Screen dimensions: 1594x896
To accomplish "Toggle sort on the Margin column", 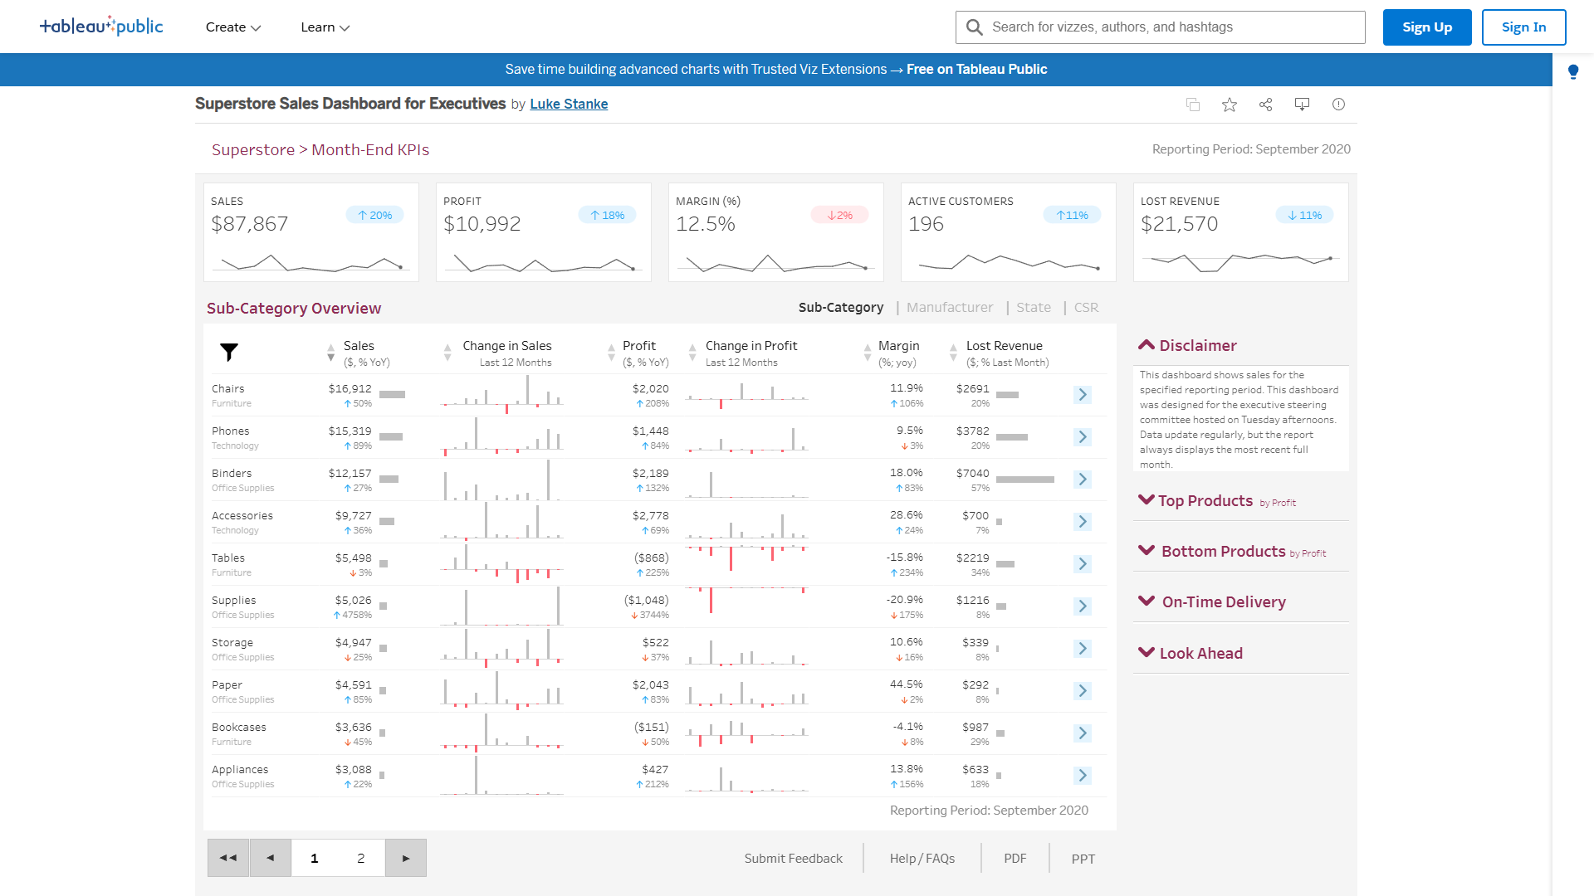I will [868, 353].
